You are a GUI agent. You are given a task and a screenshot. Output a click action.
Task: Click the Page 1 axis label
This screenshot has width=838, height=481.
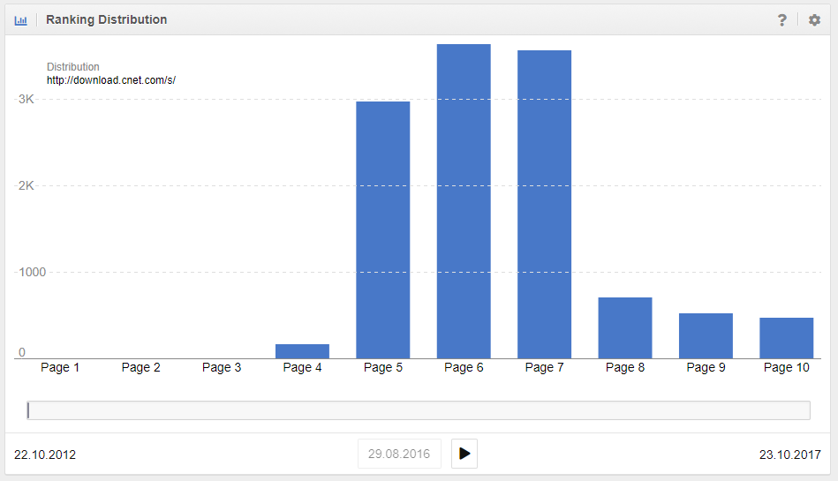click(60, 367)
